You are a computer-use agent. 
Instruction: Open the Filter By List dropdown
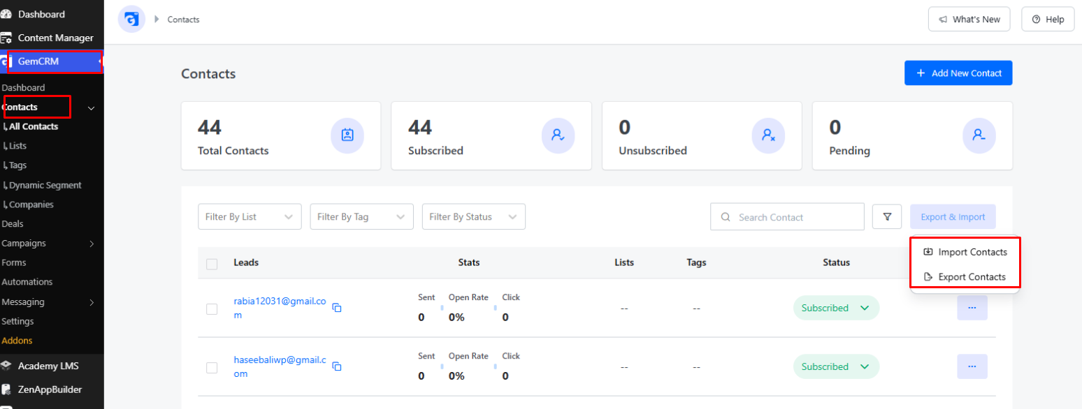(x=250, y=217)
